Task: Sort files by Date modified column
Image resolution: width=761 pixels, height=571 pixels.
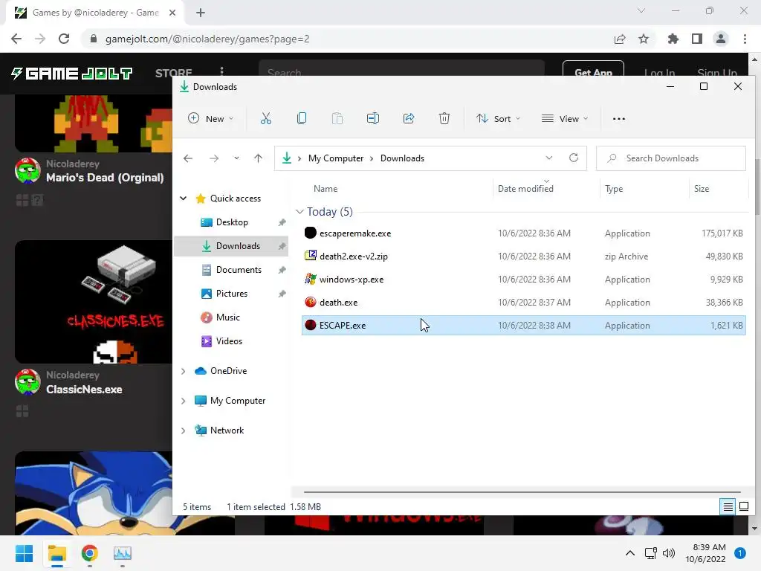Action: [x=525, y=189]
